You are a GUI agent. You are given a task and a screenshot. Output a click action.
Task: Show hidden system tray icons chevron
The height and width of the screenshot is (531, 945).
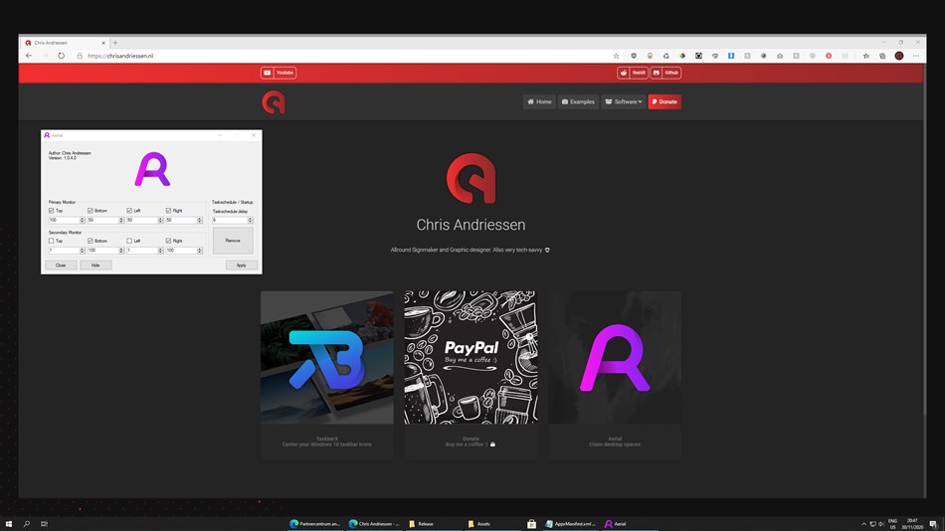click(863, 524)
